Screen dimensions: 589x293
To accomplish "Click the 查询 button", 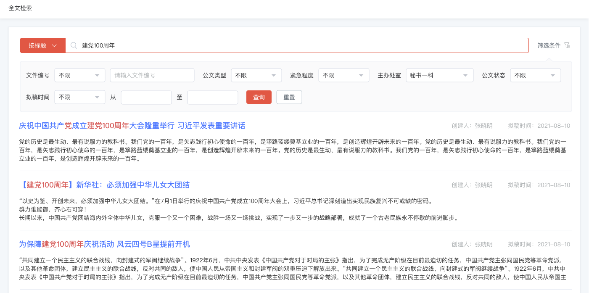I will [259, 97].
